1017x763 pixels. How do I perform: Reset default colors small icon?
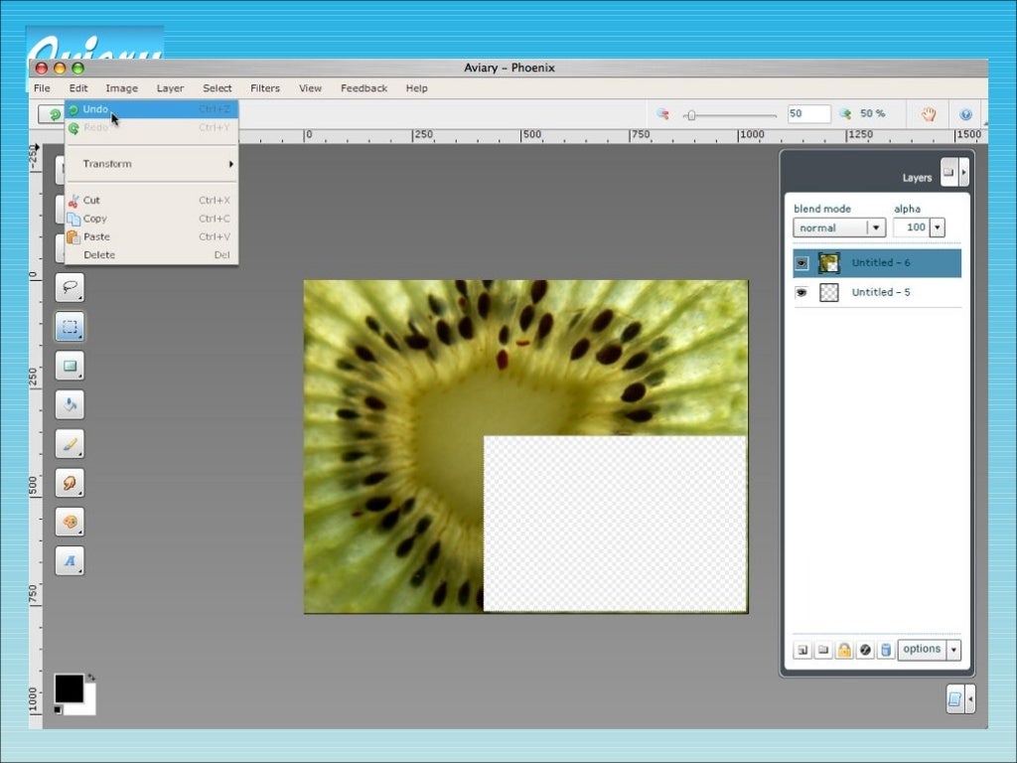point(58,709)
